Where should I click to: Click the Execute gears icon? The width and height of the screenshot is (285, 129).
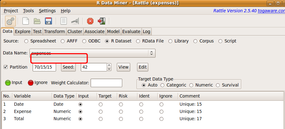[10, 21]
